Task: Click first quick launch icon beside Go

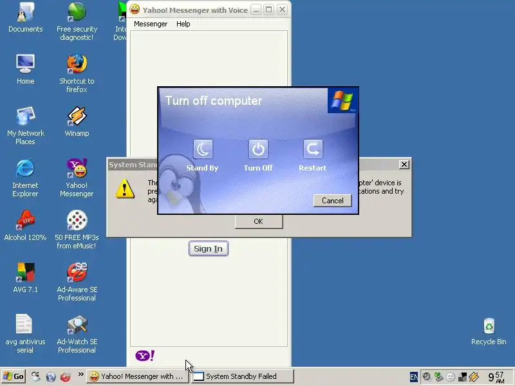Action: (x=36, y=376)
